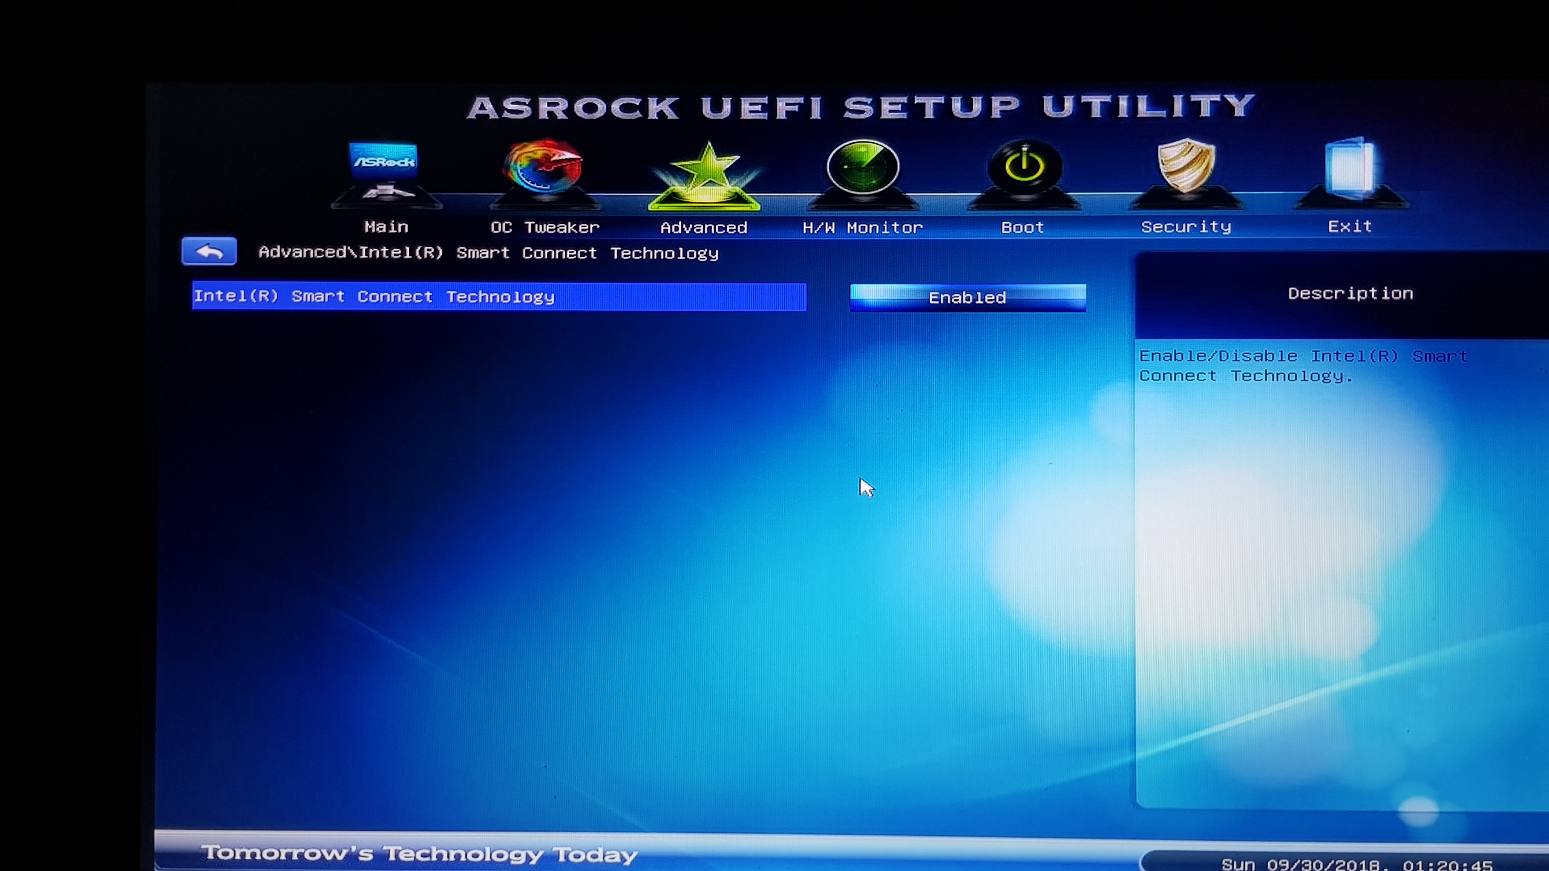
Task: Open the Security shield icon
Action: coord(1186,173)
